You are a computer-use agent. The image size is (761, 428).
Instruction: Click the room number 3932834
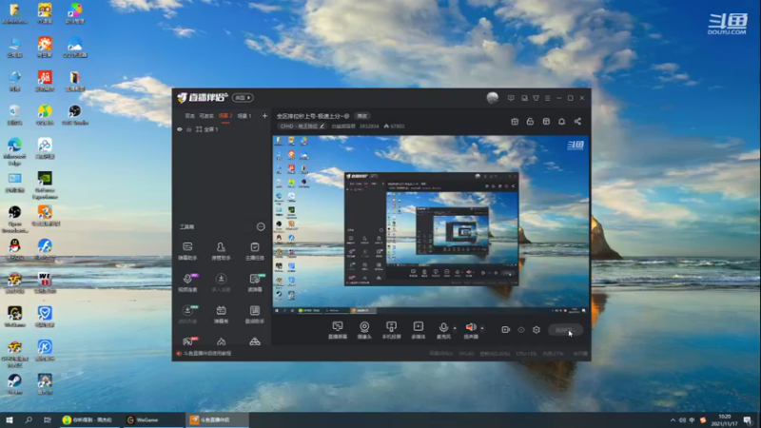(369, 126)
